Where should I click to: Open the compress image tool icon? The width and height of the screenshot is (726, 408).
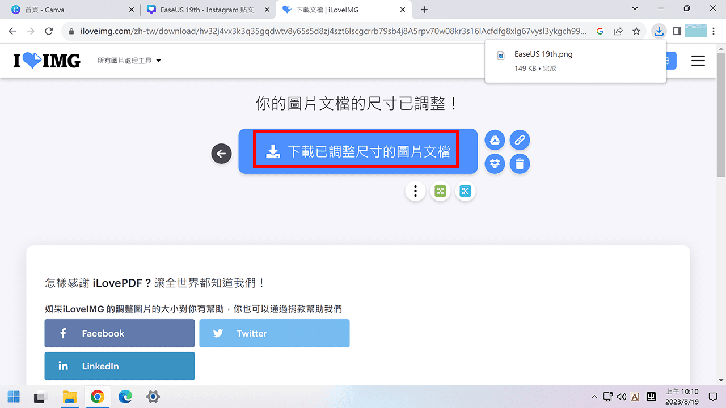440,191
